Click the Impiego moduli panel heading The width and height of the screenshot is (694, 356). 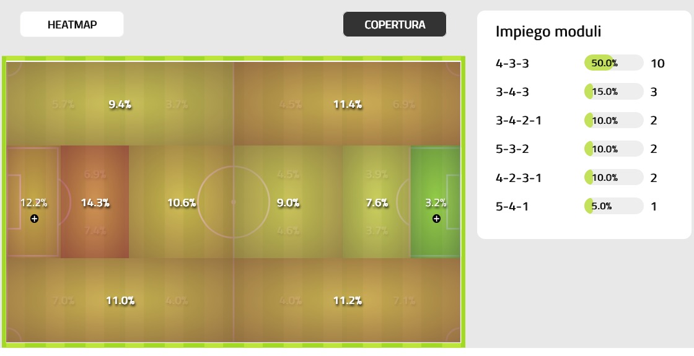click(x=549, y=32)
